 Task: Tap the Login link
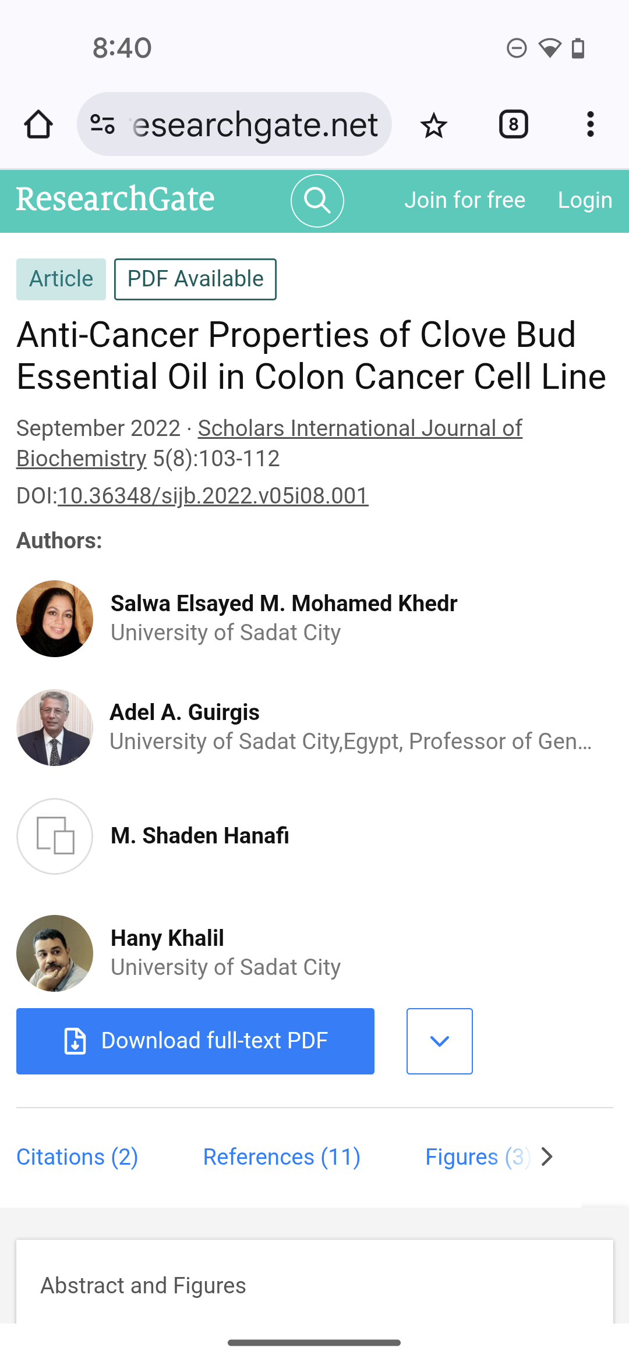pyautogui.click(x=585, y=200)
